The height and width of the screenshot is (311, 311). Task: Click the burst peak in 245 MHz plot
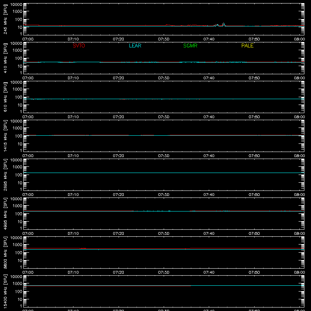224,23
